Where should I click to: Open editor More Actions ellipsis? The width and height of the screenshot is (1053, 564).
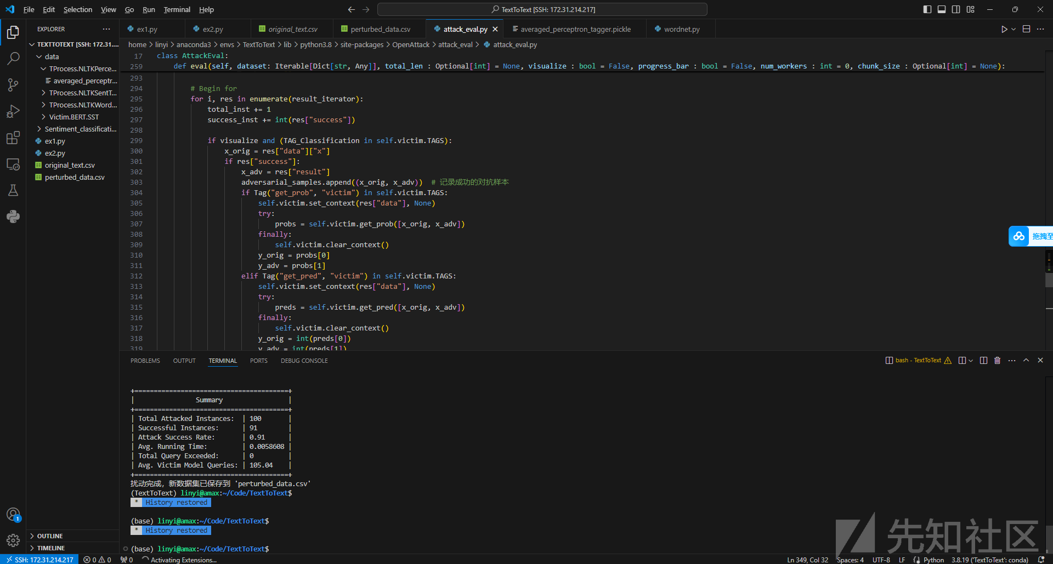[1040, 29]
